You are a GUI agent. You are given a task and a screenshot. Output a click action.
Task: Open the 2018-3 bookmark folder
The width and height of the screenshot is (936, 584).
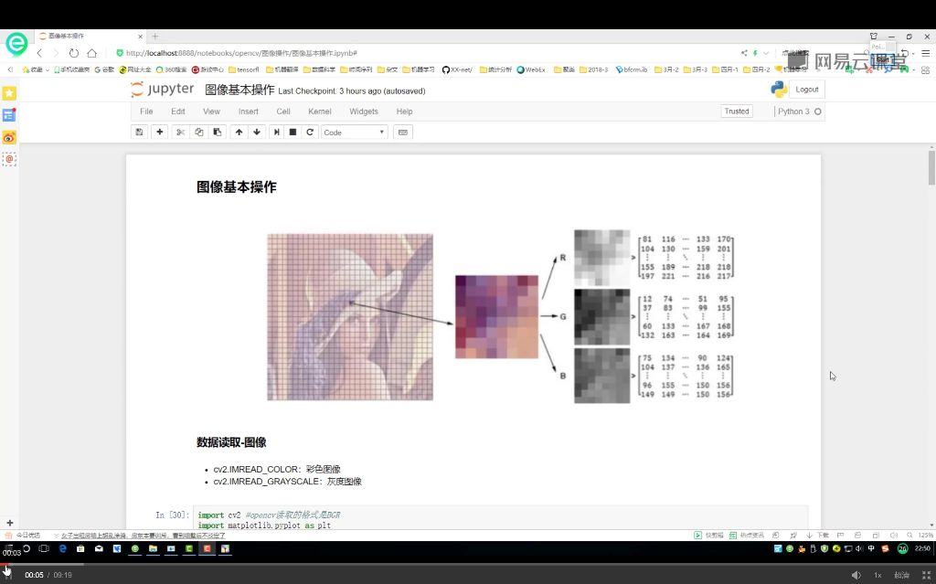tap(593, 69)
